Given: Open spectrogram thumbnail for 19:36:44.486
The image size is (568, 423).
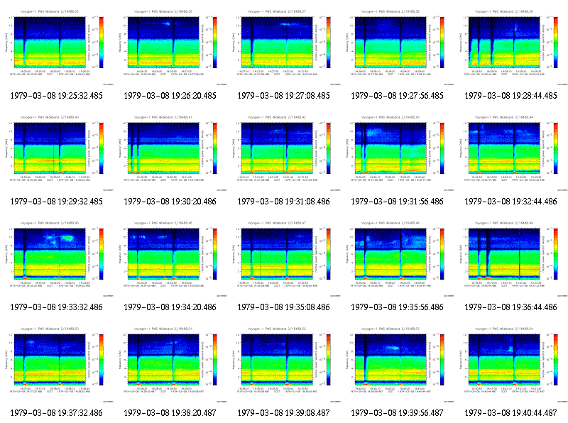Looking at the screenshot, I should (x=511, y=258).
